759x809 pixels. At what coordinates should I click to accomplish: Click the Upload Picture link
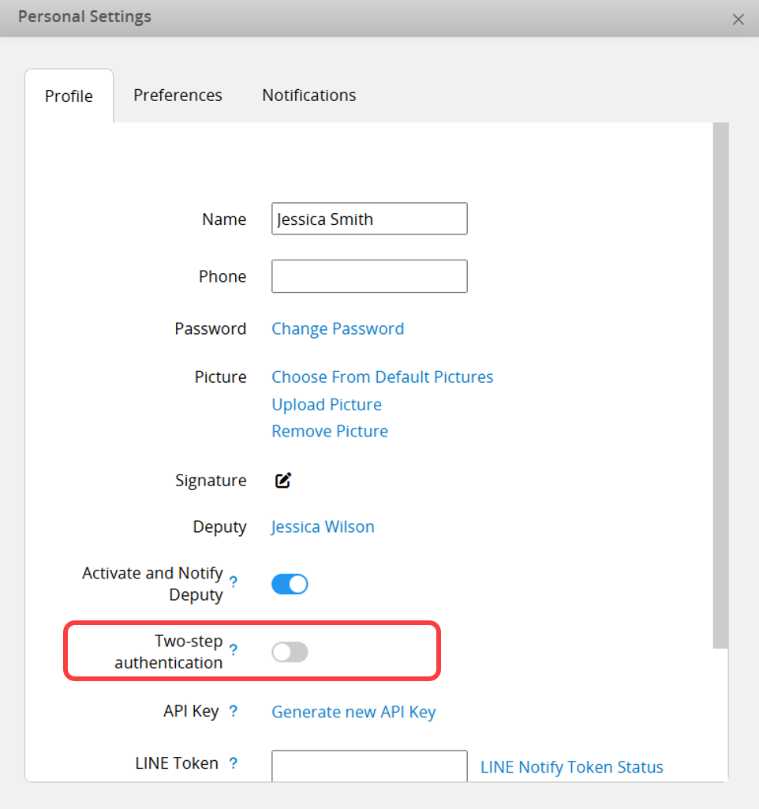(327, 405)
